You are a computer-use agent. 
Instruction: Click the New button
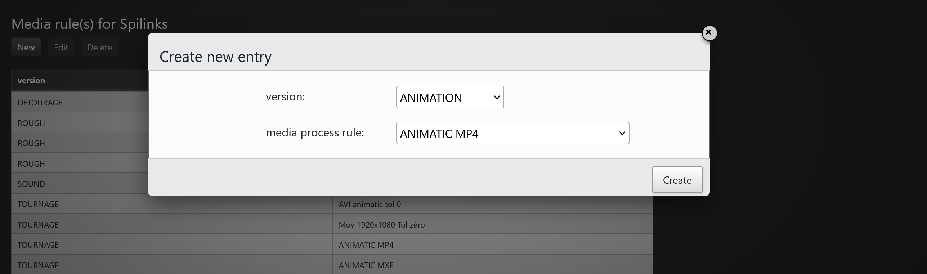point(26,47)
